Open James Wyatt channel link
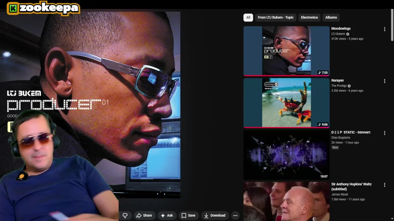This screenshot has height=221, width=394. 340,194
